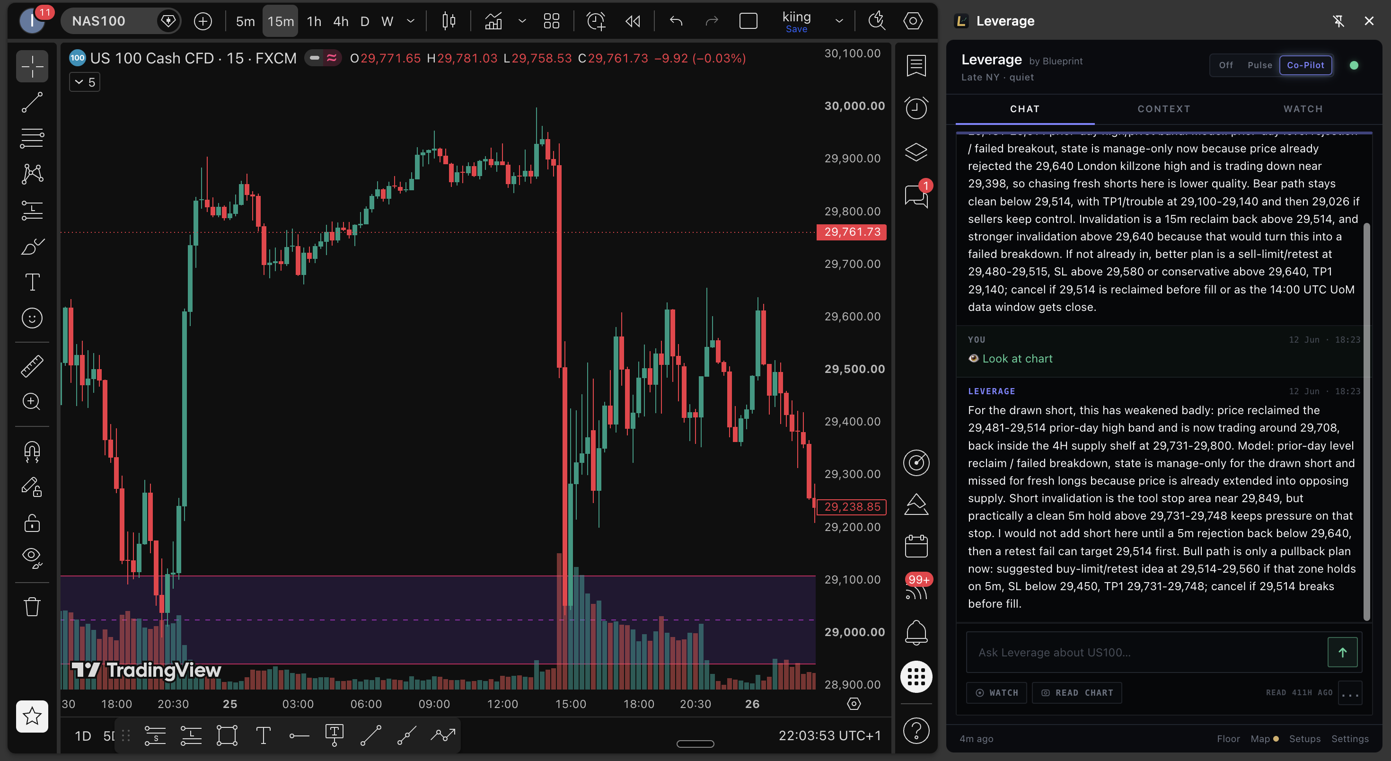1391x761 pixels.
Task: Unpin the Leverage side panel
Action: point(1338,21)
